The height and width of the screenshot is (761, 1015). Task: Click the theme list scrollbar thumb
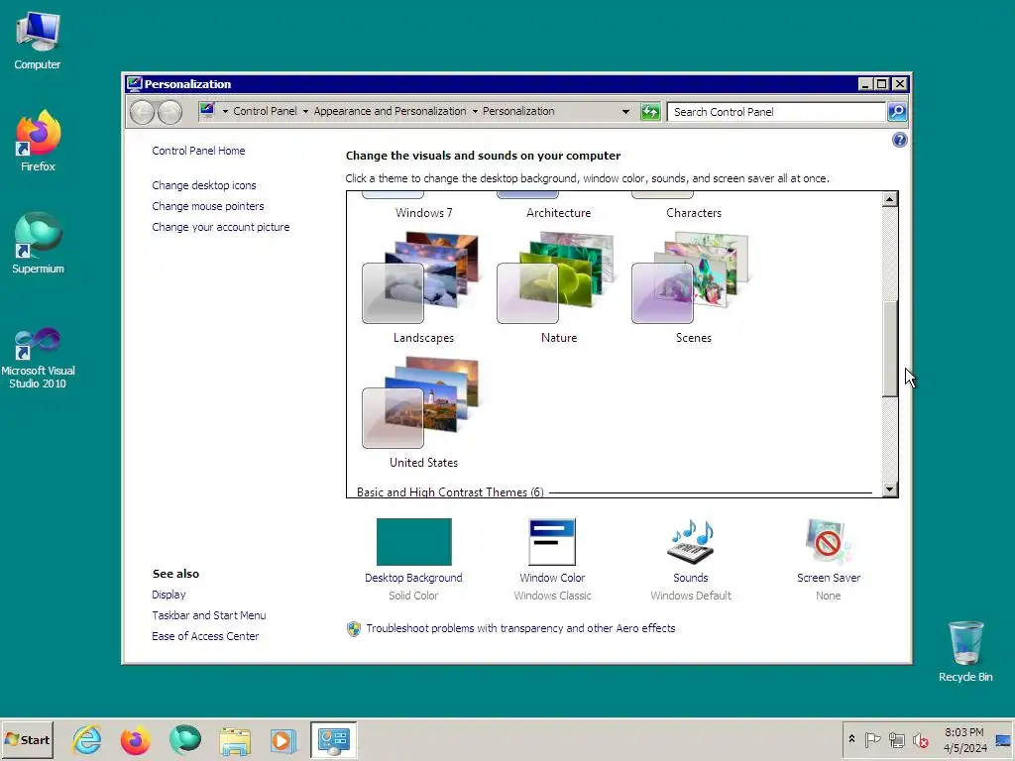(x=890, y=349)
